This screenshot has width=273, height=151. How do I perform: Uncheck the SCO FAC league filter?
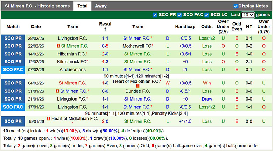pyautogui.click(x=180, y=15)
